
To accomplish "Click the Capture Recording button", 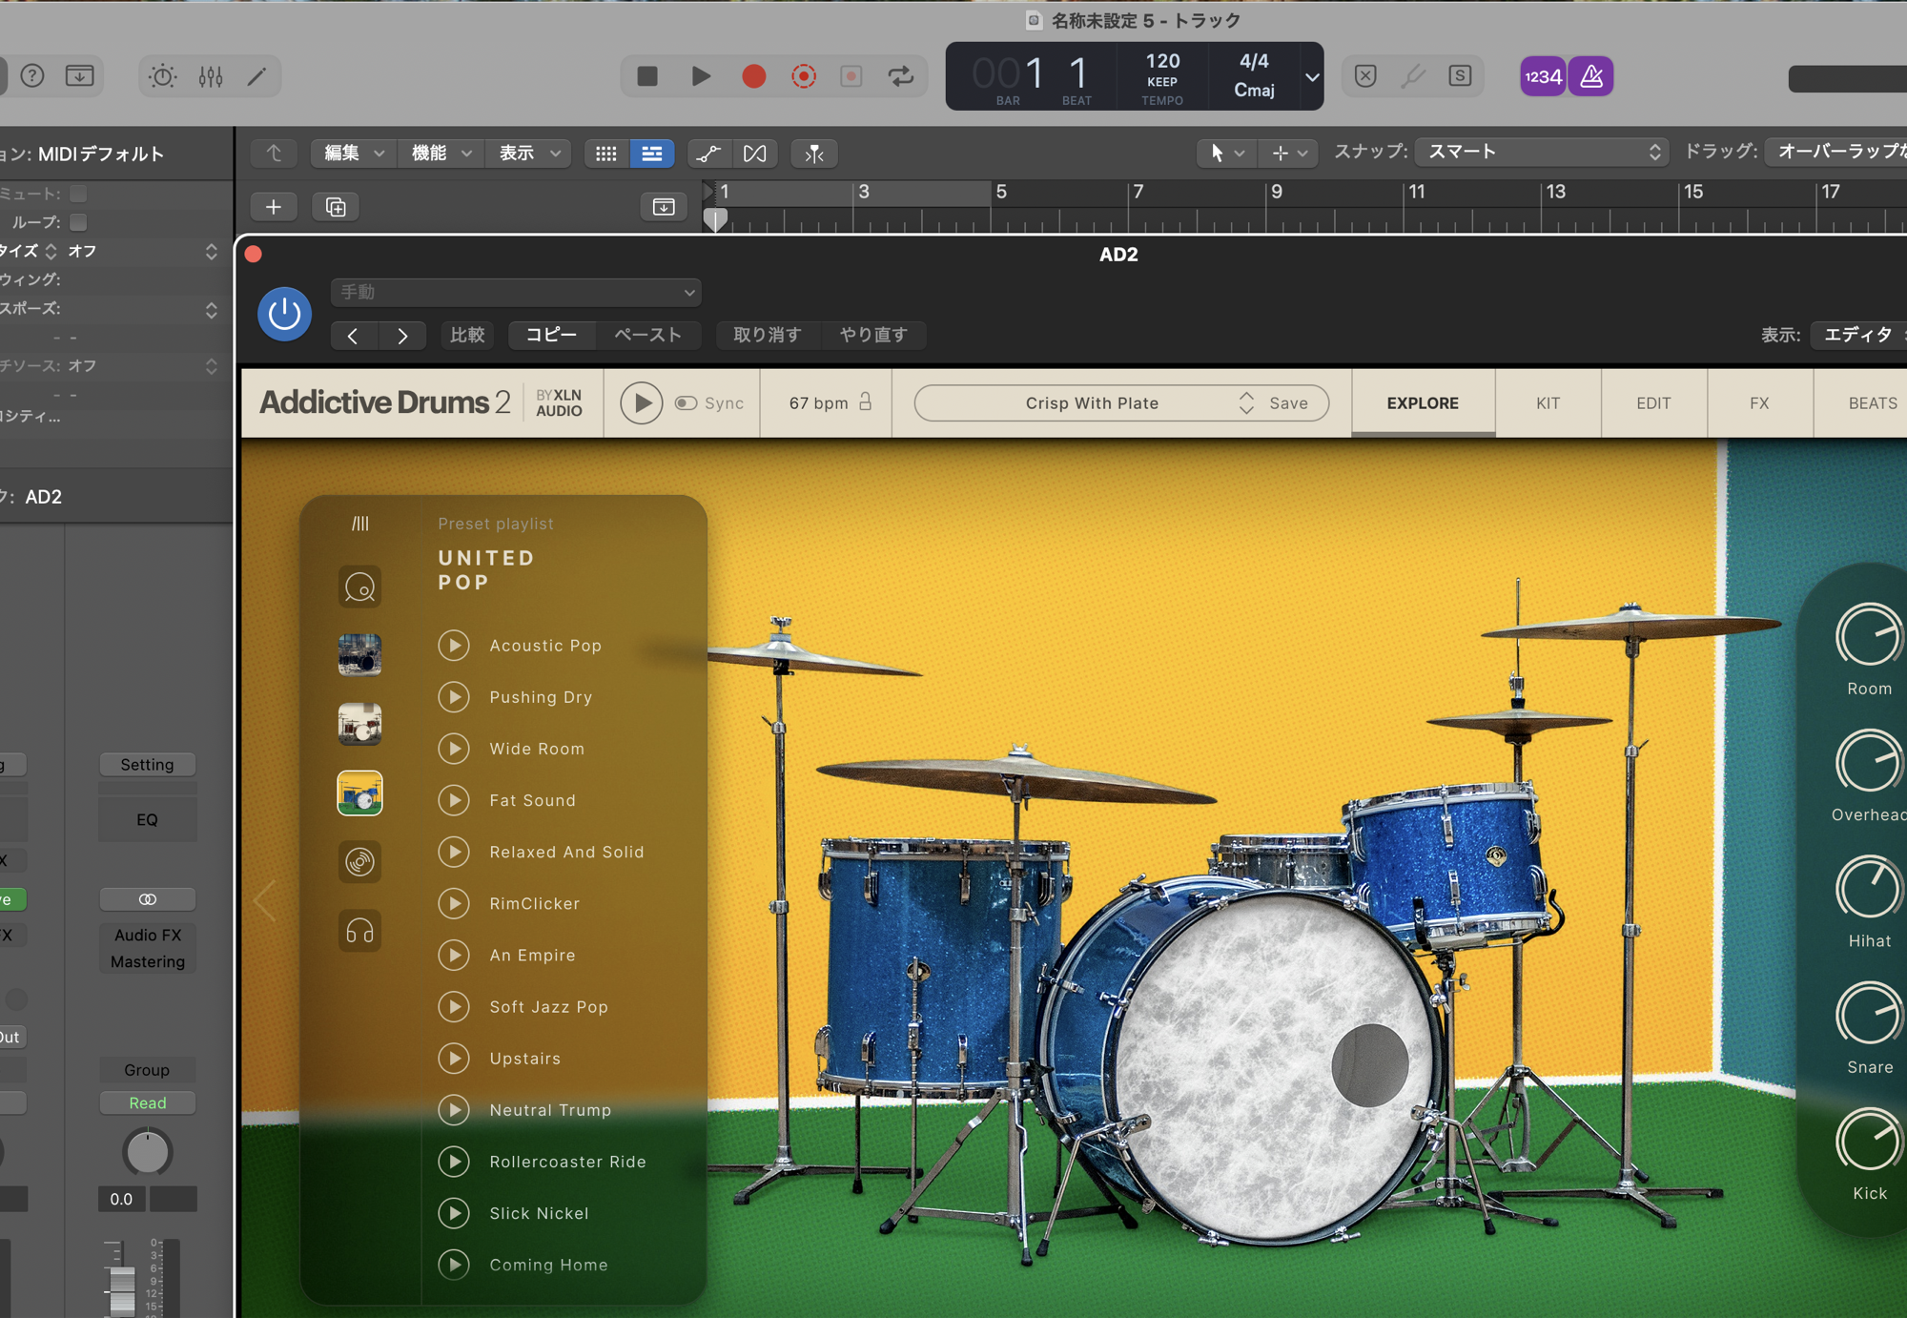I will [x=804, y=76].
